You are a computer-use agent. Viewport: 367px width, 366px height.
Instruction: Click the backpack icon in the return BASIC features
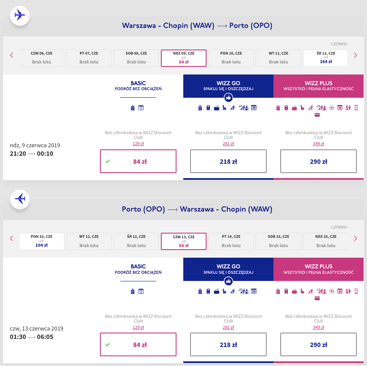[133, 291]
